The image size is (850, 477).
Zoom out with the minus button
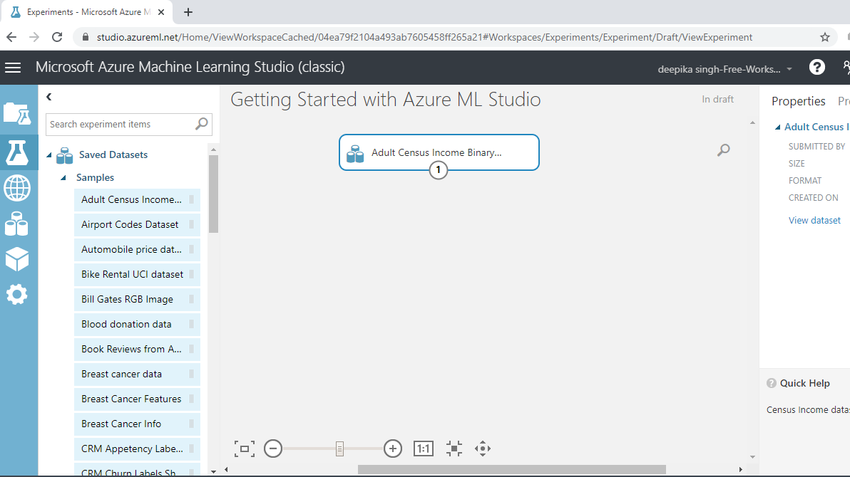(273, 449)
